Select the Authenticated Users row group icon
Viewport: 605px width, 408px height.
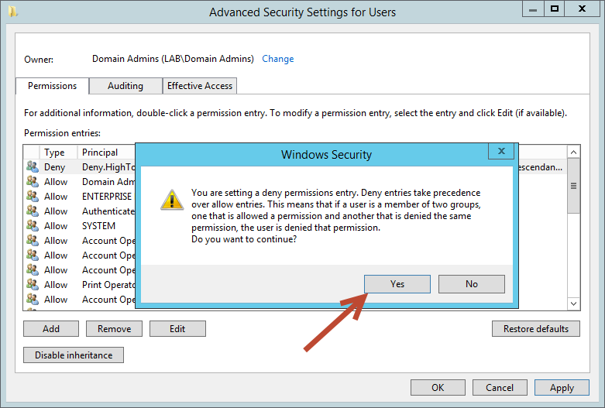33,211
